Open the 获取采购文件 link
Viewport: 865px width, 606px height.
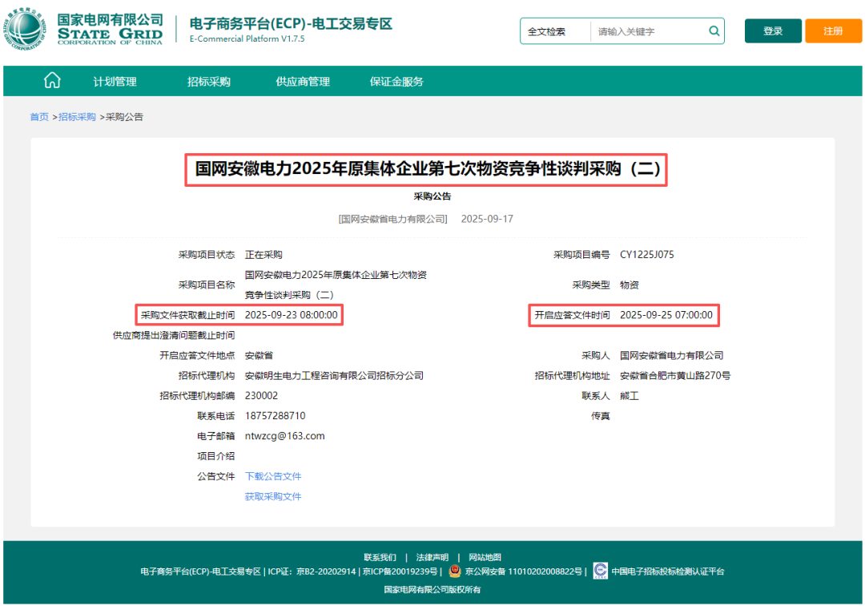pyautogui.click(x=274, y=495)
